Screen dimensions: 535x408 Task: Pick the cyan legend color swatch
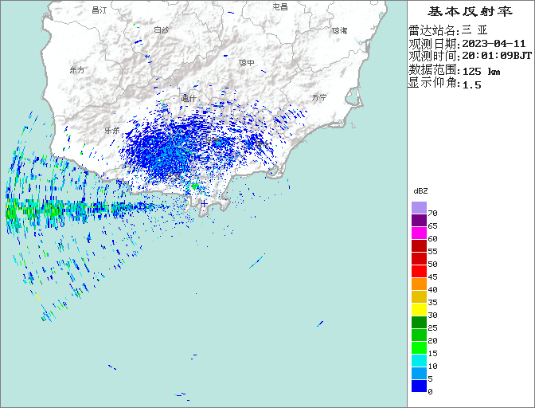[x=419, y=360]
